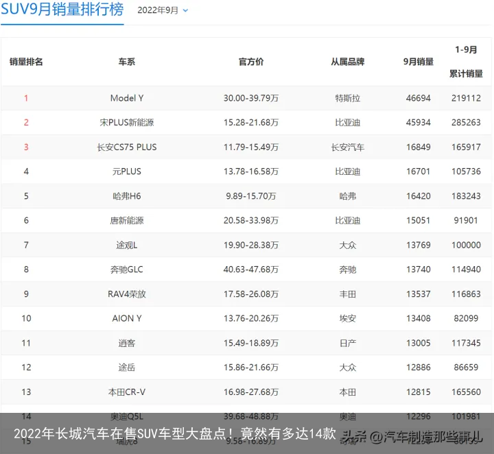Select price 11.79-15.49万 cell
This screenshot has height=454, width=494.
pyautogui.click(x=251, y=147)
